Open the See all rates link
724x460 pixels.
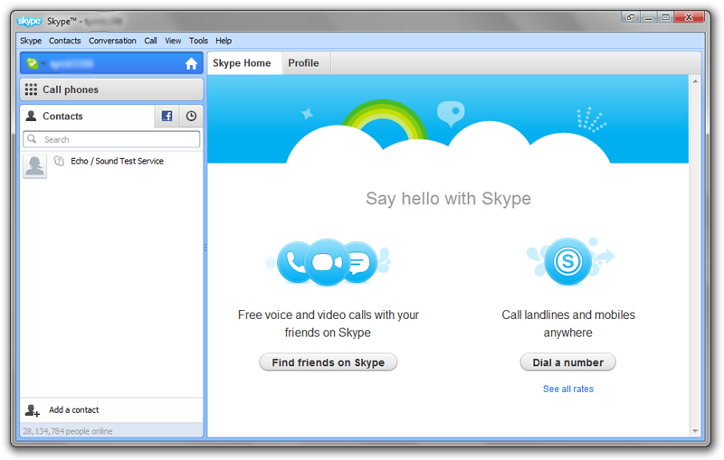[568, 389]
